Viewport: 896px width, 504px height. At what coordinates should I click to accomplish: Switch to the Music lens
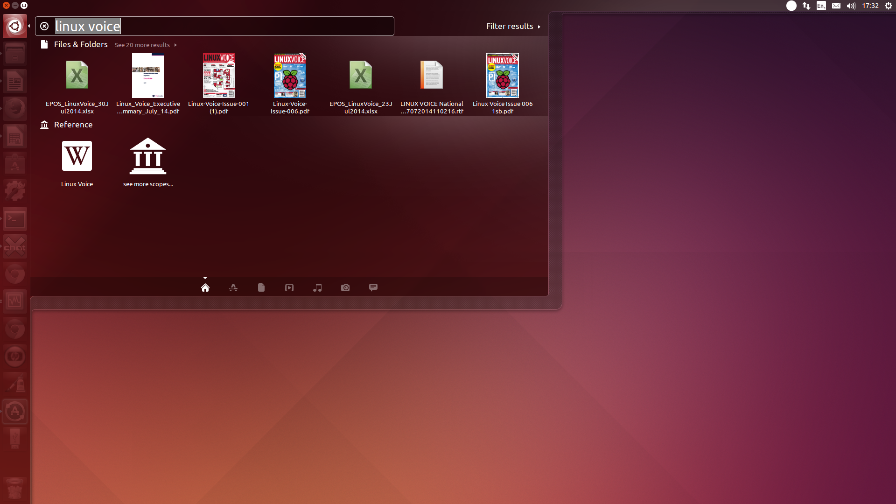(x=317, y=287)
